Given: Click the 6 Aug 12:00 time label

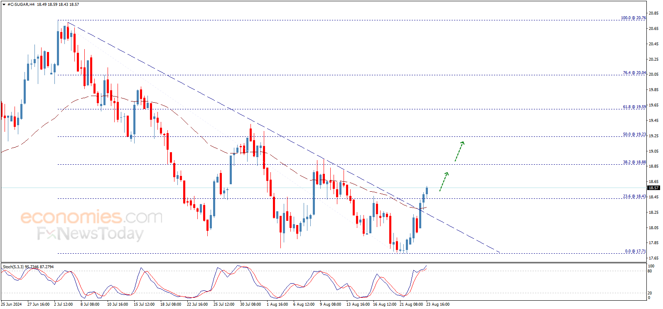Looking at the screenshot, I should click(304, 304).
